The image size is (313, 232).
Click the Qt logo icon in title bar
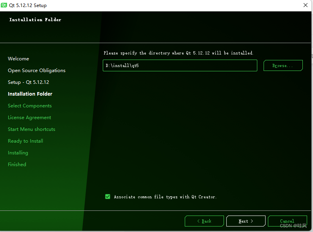point(4,5)
